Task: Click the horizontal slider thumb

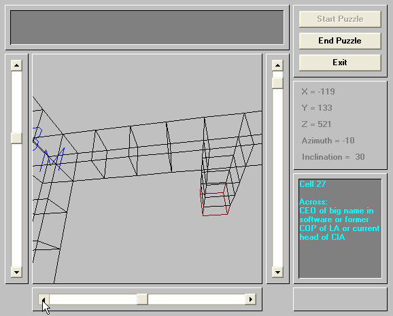Action: click(142, 300)
